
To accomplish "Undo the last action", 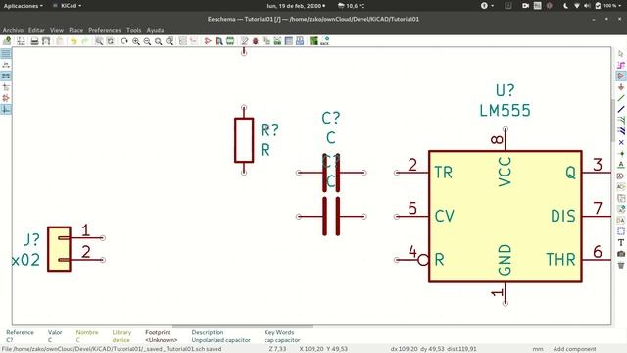I will (73, 41).
